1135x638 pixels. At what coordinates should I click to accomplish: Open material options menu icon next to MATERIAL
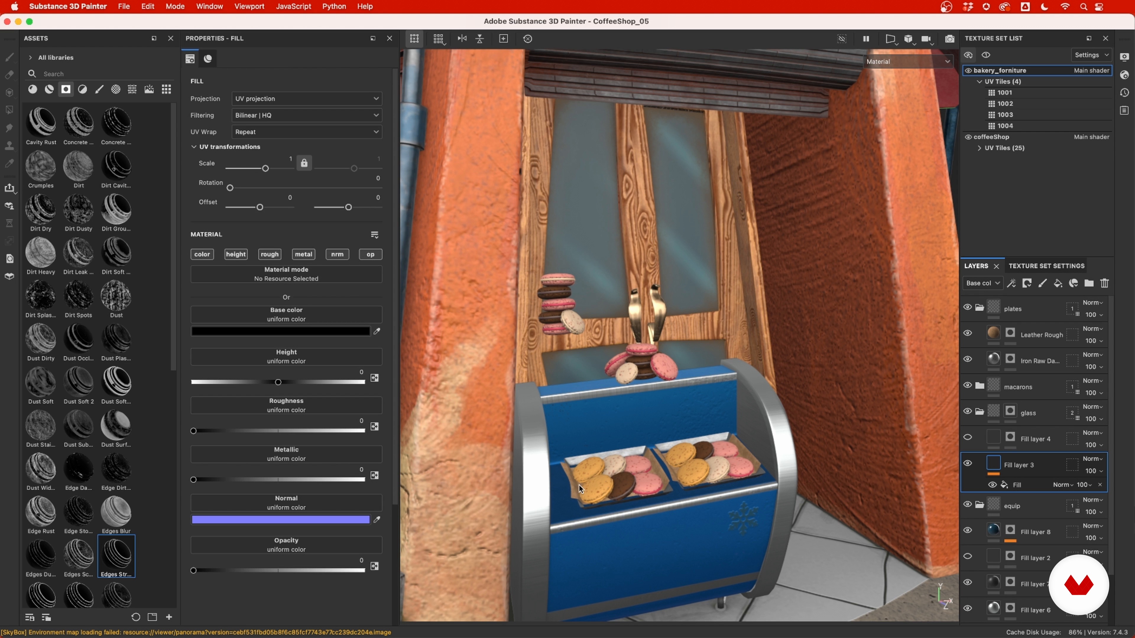(x=374, y=235)
